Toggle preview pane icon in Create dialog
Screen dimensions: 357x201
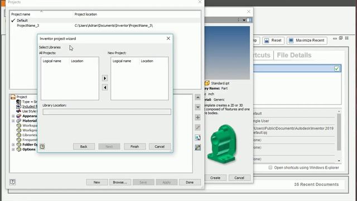coord(249,20)
